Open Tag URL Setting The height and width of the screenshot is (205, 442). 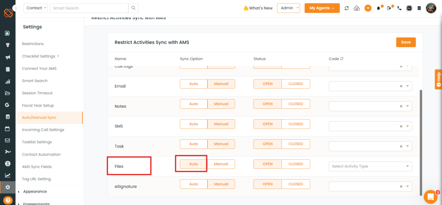(36, 179)
